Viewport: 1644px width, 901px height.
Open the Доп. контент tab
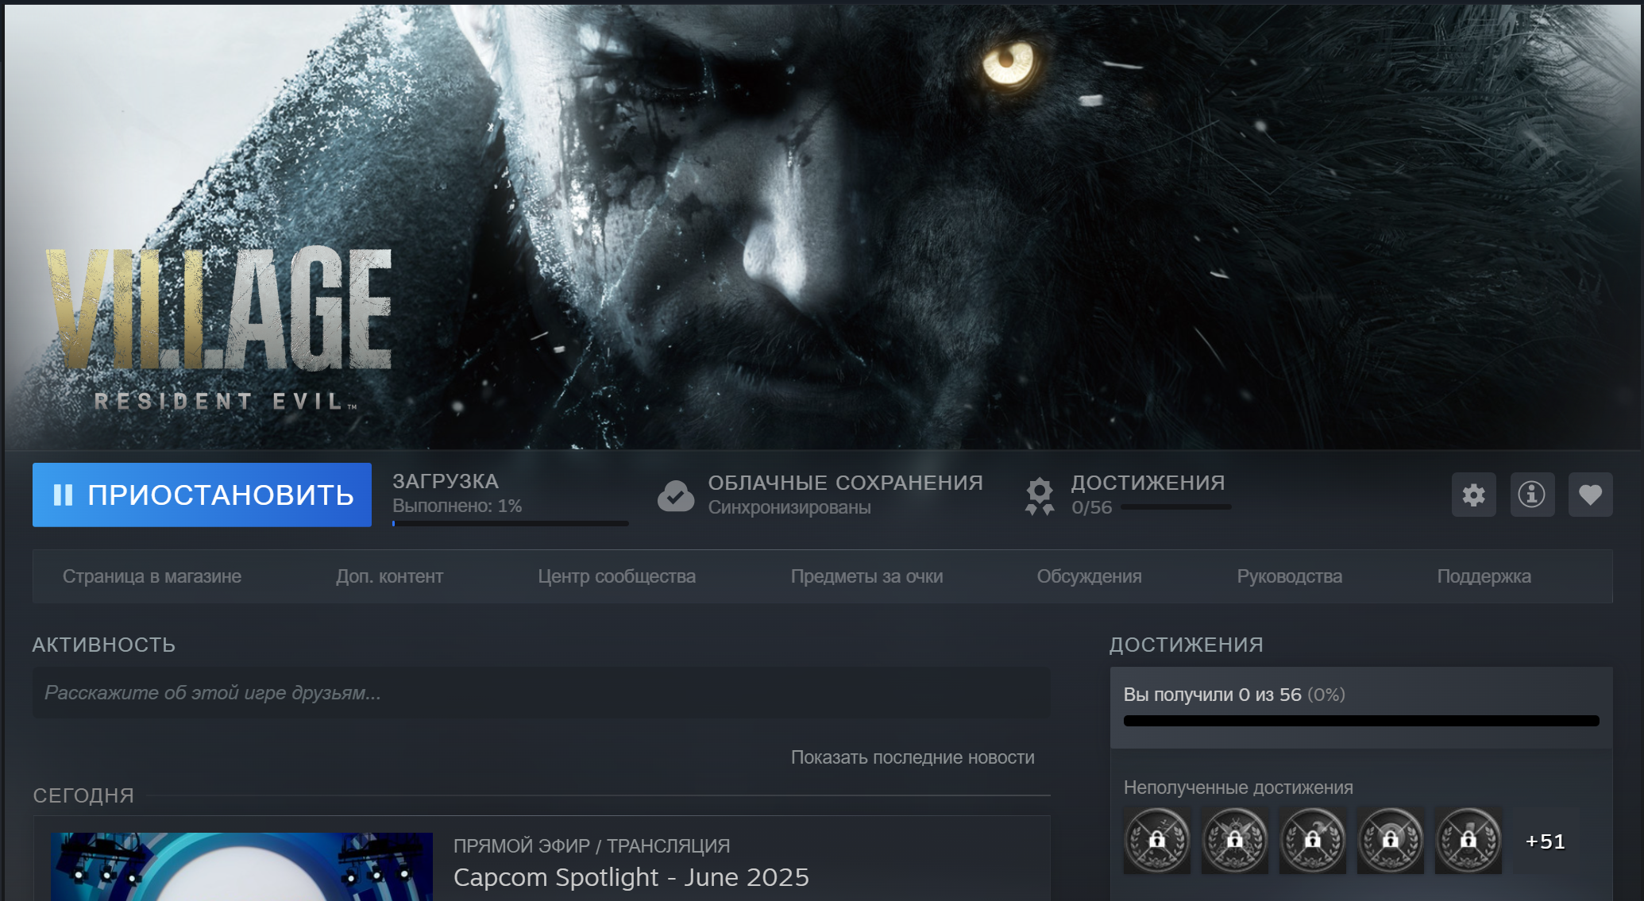click(x=389, y=576)
